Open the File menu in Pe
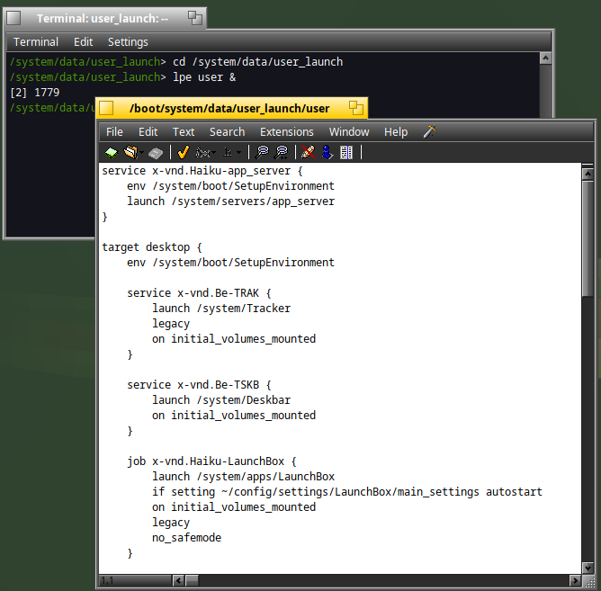The height and width of the screenshot is (591, 601). [114, 132]
